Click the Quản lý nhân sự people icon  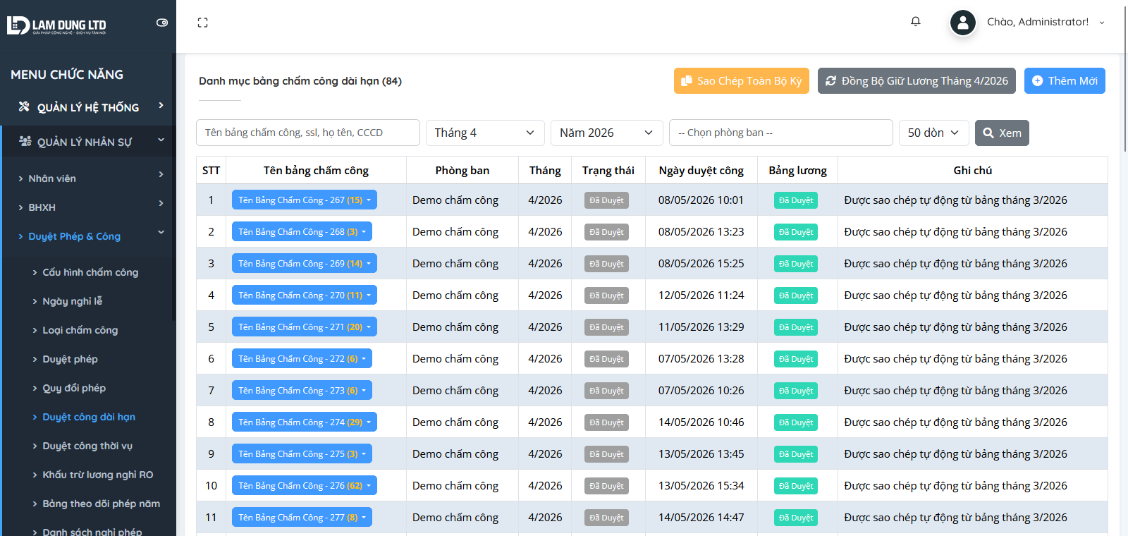[x=25, y=141]
